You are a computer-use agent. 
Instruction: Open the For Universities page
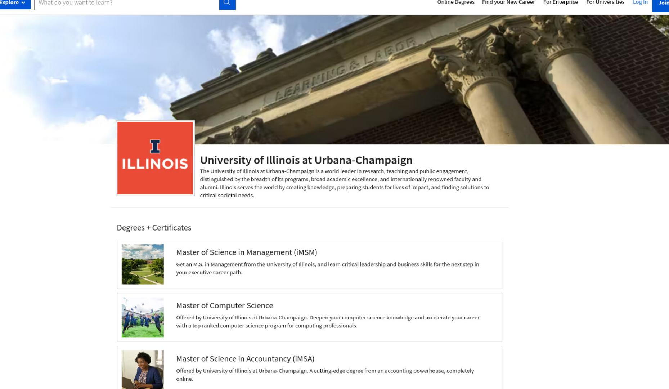tap(605, 3)
